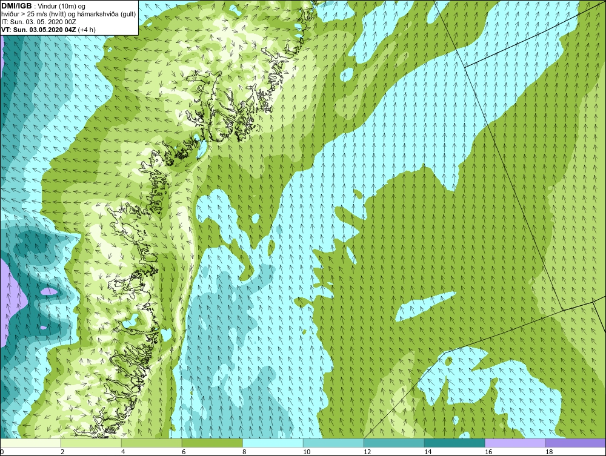Click legend scale number 2
Screen dimensions: 606x456
[62, 452]
